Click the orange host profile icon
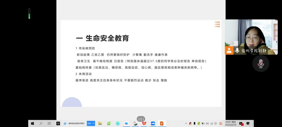The width and height of the screenshot is (282, 127). (229, 50)
